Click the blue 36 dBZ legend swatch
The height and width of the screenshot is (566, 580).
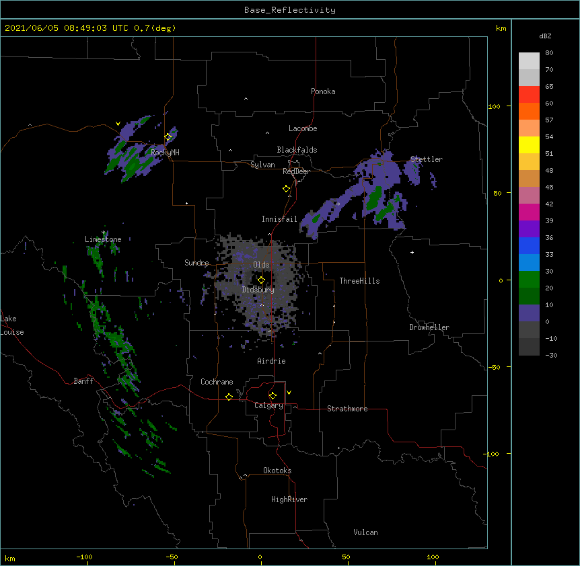(529, 245)
